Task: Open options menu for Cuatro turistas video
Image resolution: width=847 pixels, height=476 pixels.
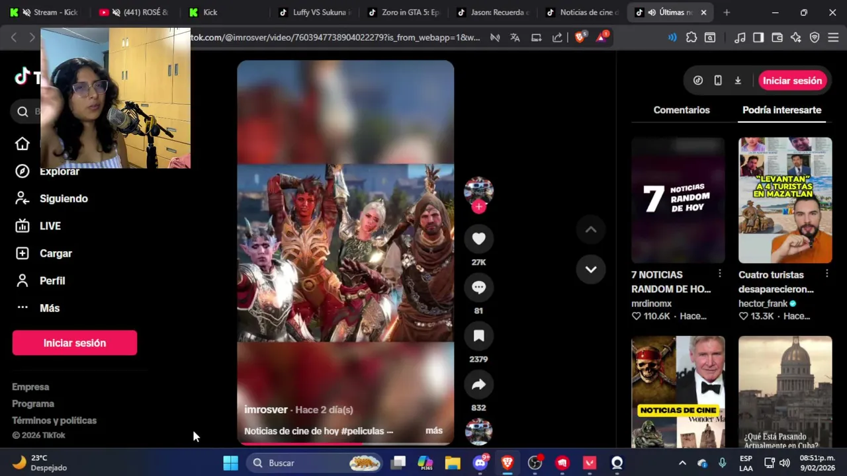Action: coord(826,274)
